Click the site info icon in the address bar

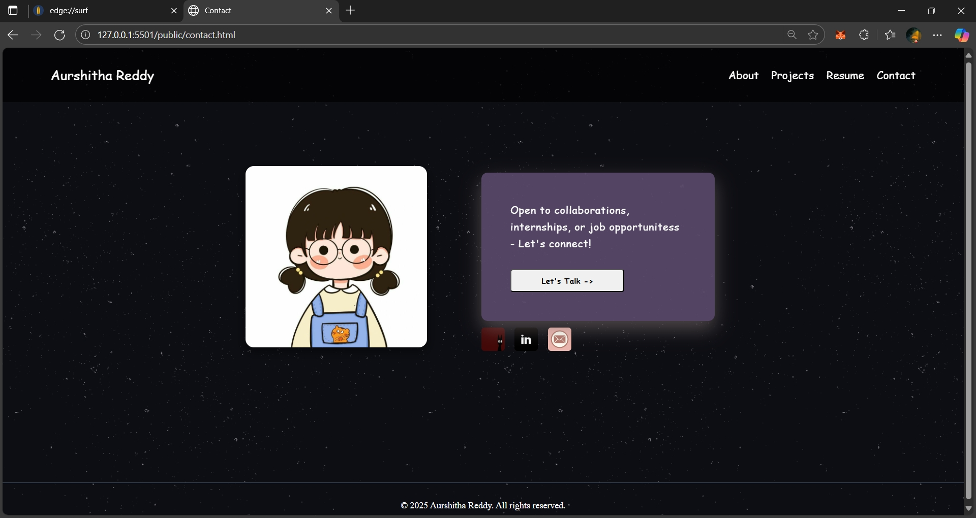click(85, 35)
